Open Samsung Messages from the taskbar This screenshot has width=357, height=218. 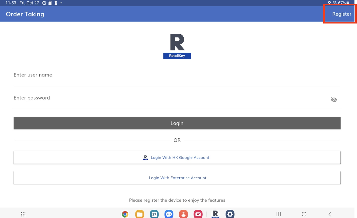click(x=169, y=214)
